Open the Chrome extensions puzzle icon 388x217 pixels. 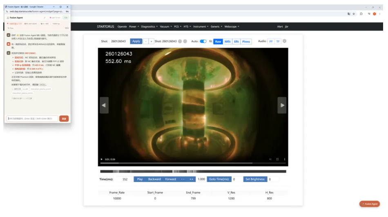(361, 14)
